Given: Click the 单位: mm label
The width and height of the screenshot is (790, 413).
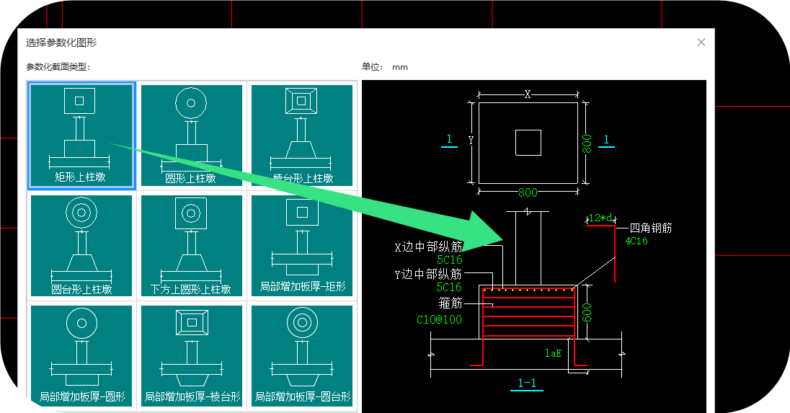Looking at the screenshot, I should click(384, 67).
